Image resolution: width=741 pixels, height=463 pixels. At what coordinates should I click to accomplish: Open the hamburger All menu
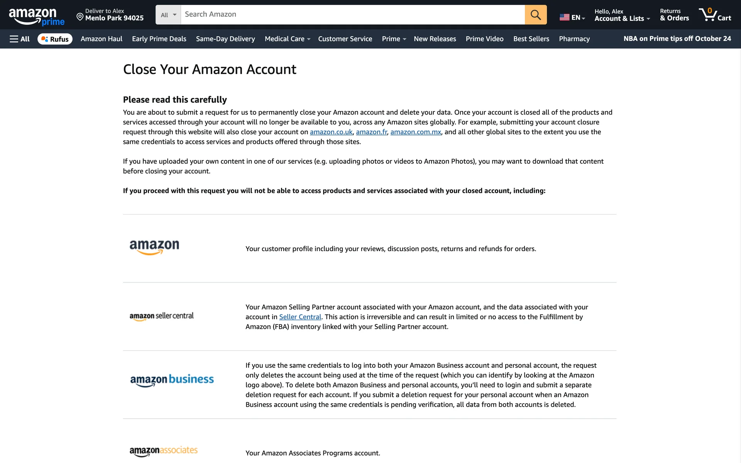[x=19, y=39]
